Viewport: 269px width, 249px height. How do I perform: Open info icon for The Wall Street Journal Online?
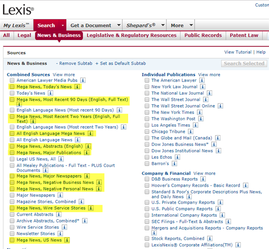pos(221,106)
